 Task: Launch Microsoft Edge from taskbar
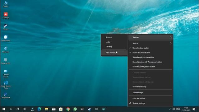39,109
